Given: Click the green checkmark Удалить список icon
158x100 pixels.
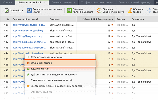Looking at the screenshot, I should point(28,69).
